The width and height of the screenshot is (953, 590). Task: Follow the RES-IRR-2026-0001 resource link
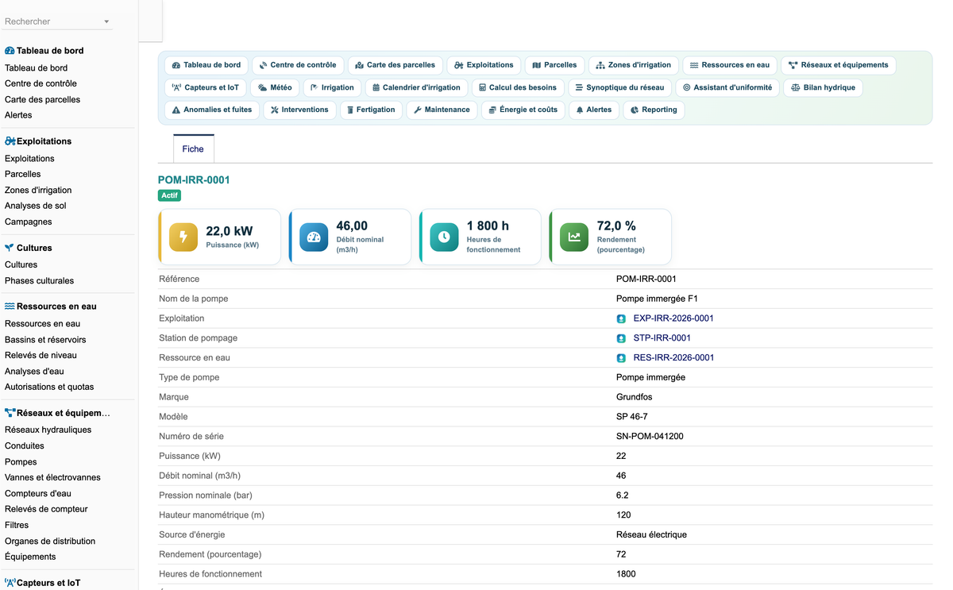click(x=673, y=358)
